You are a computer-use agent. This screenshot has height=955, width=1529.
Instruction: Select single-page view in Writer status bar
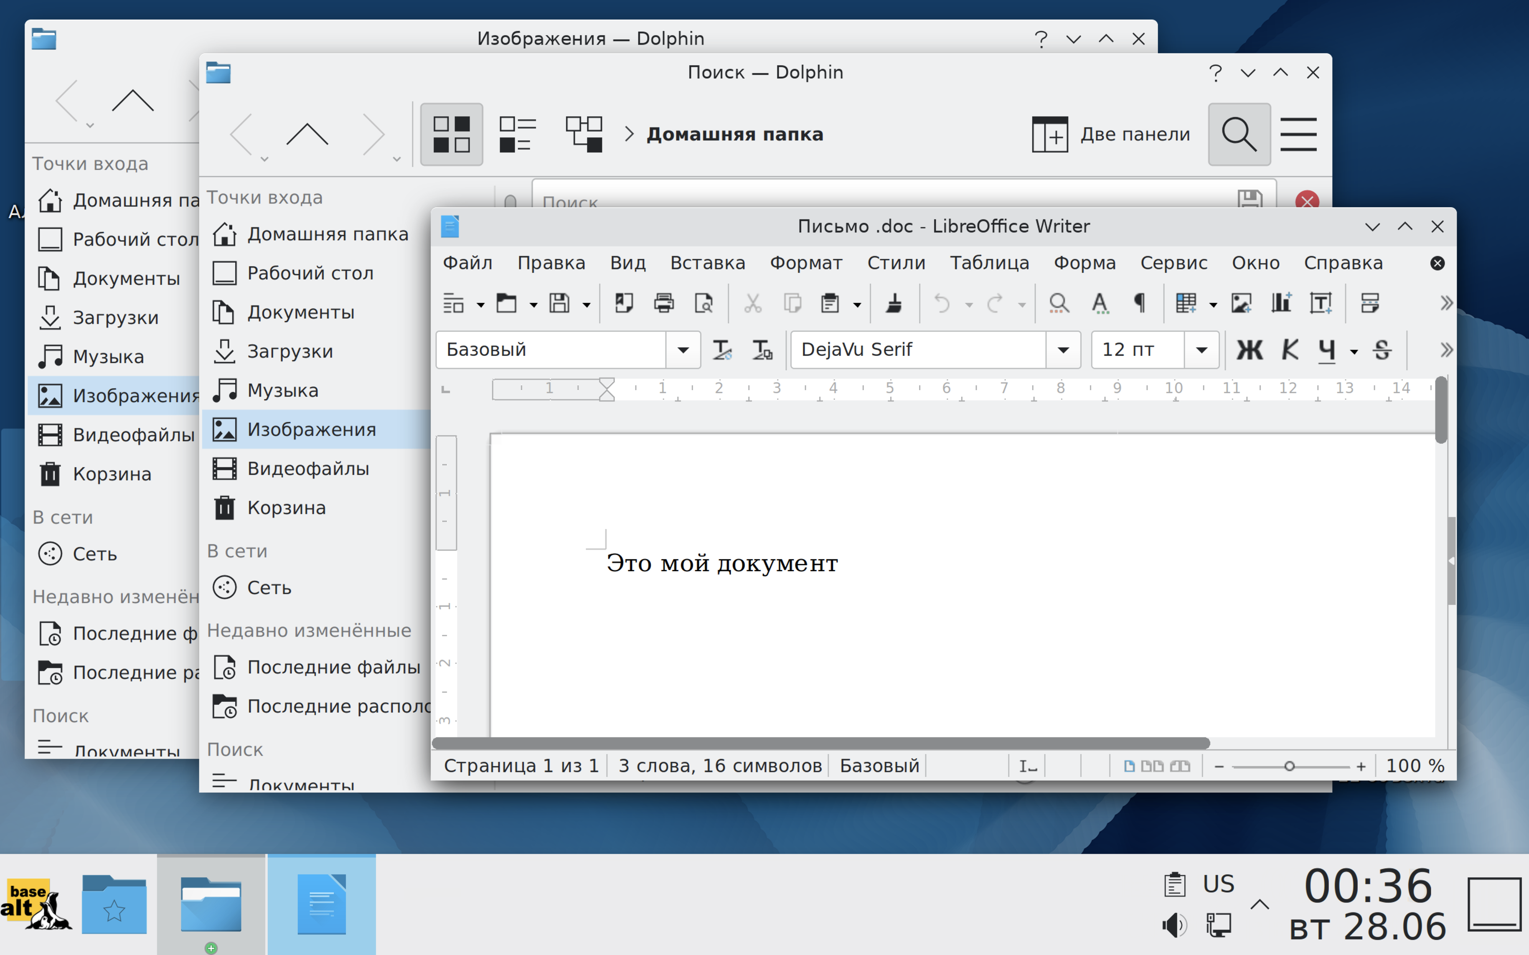(x=1129, y=766)
